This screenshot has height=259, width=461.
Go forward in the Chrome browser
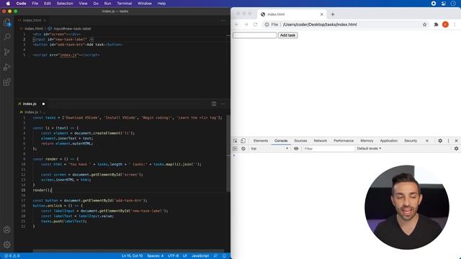pyautogui.click(x=246, y=24)
